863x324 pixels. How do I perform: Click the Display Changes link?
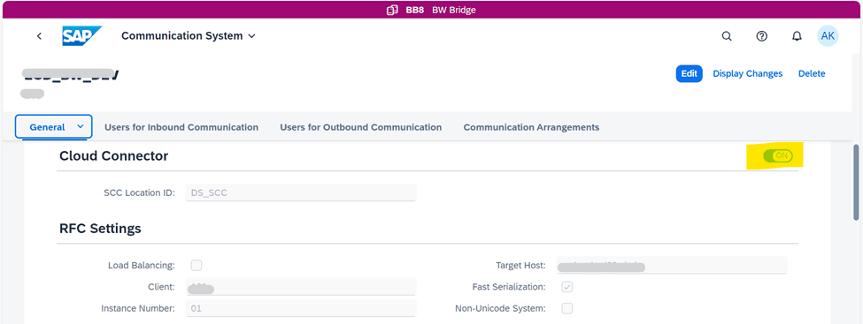(x=747, y=73)
